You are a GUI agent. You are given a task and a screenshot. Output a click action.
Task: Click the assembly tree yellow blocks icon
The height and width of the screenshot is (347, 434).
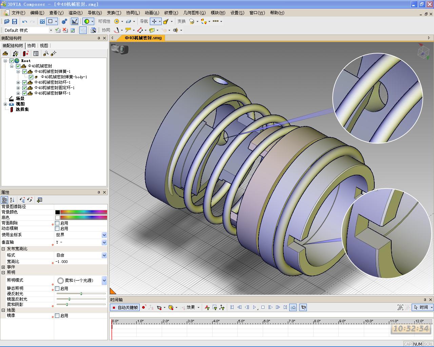click(5, 54)
